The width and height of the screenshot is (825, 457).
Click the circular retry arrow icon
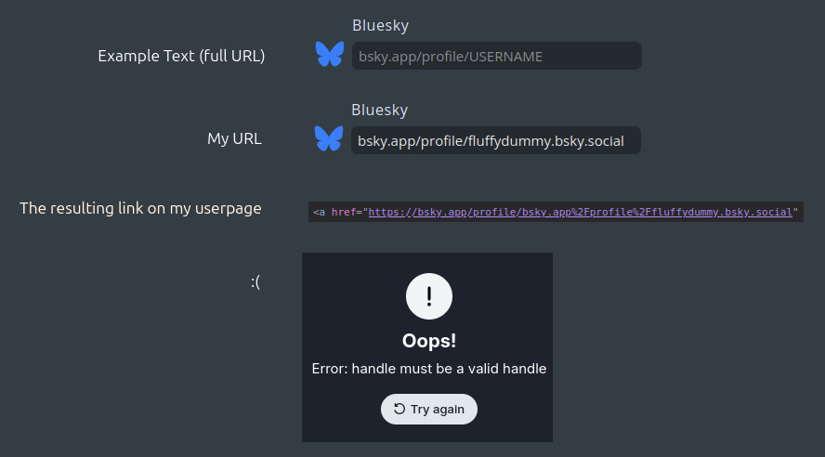pyautogui.click(x=399, y=409)
